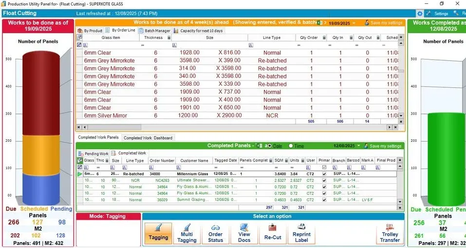The height and width of the screenshot is (248, 466).
Task: Open Thickness filter operator dropdown
Action: [x=142, y=45]
